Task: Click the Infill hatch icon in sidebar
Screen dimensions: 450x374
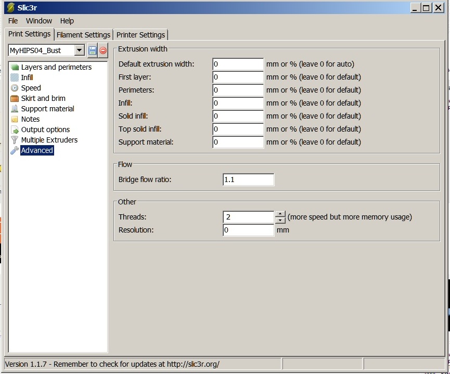Action: 15,78
